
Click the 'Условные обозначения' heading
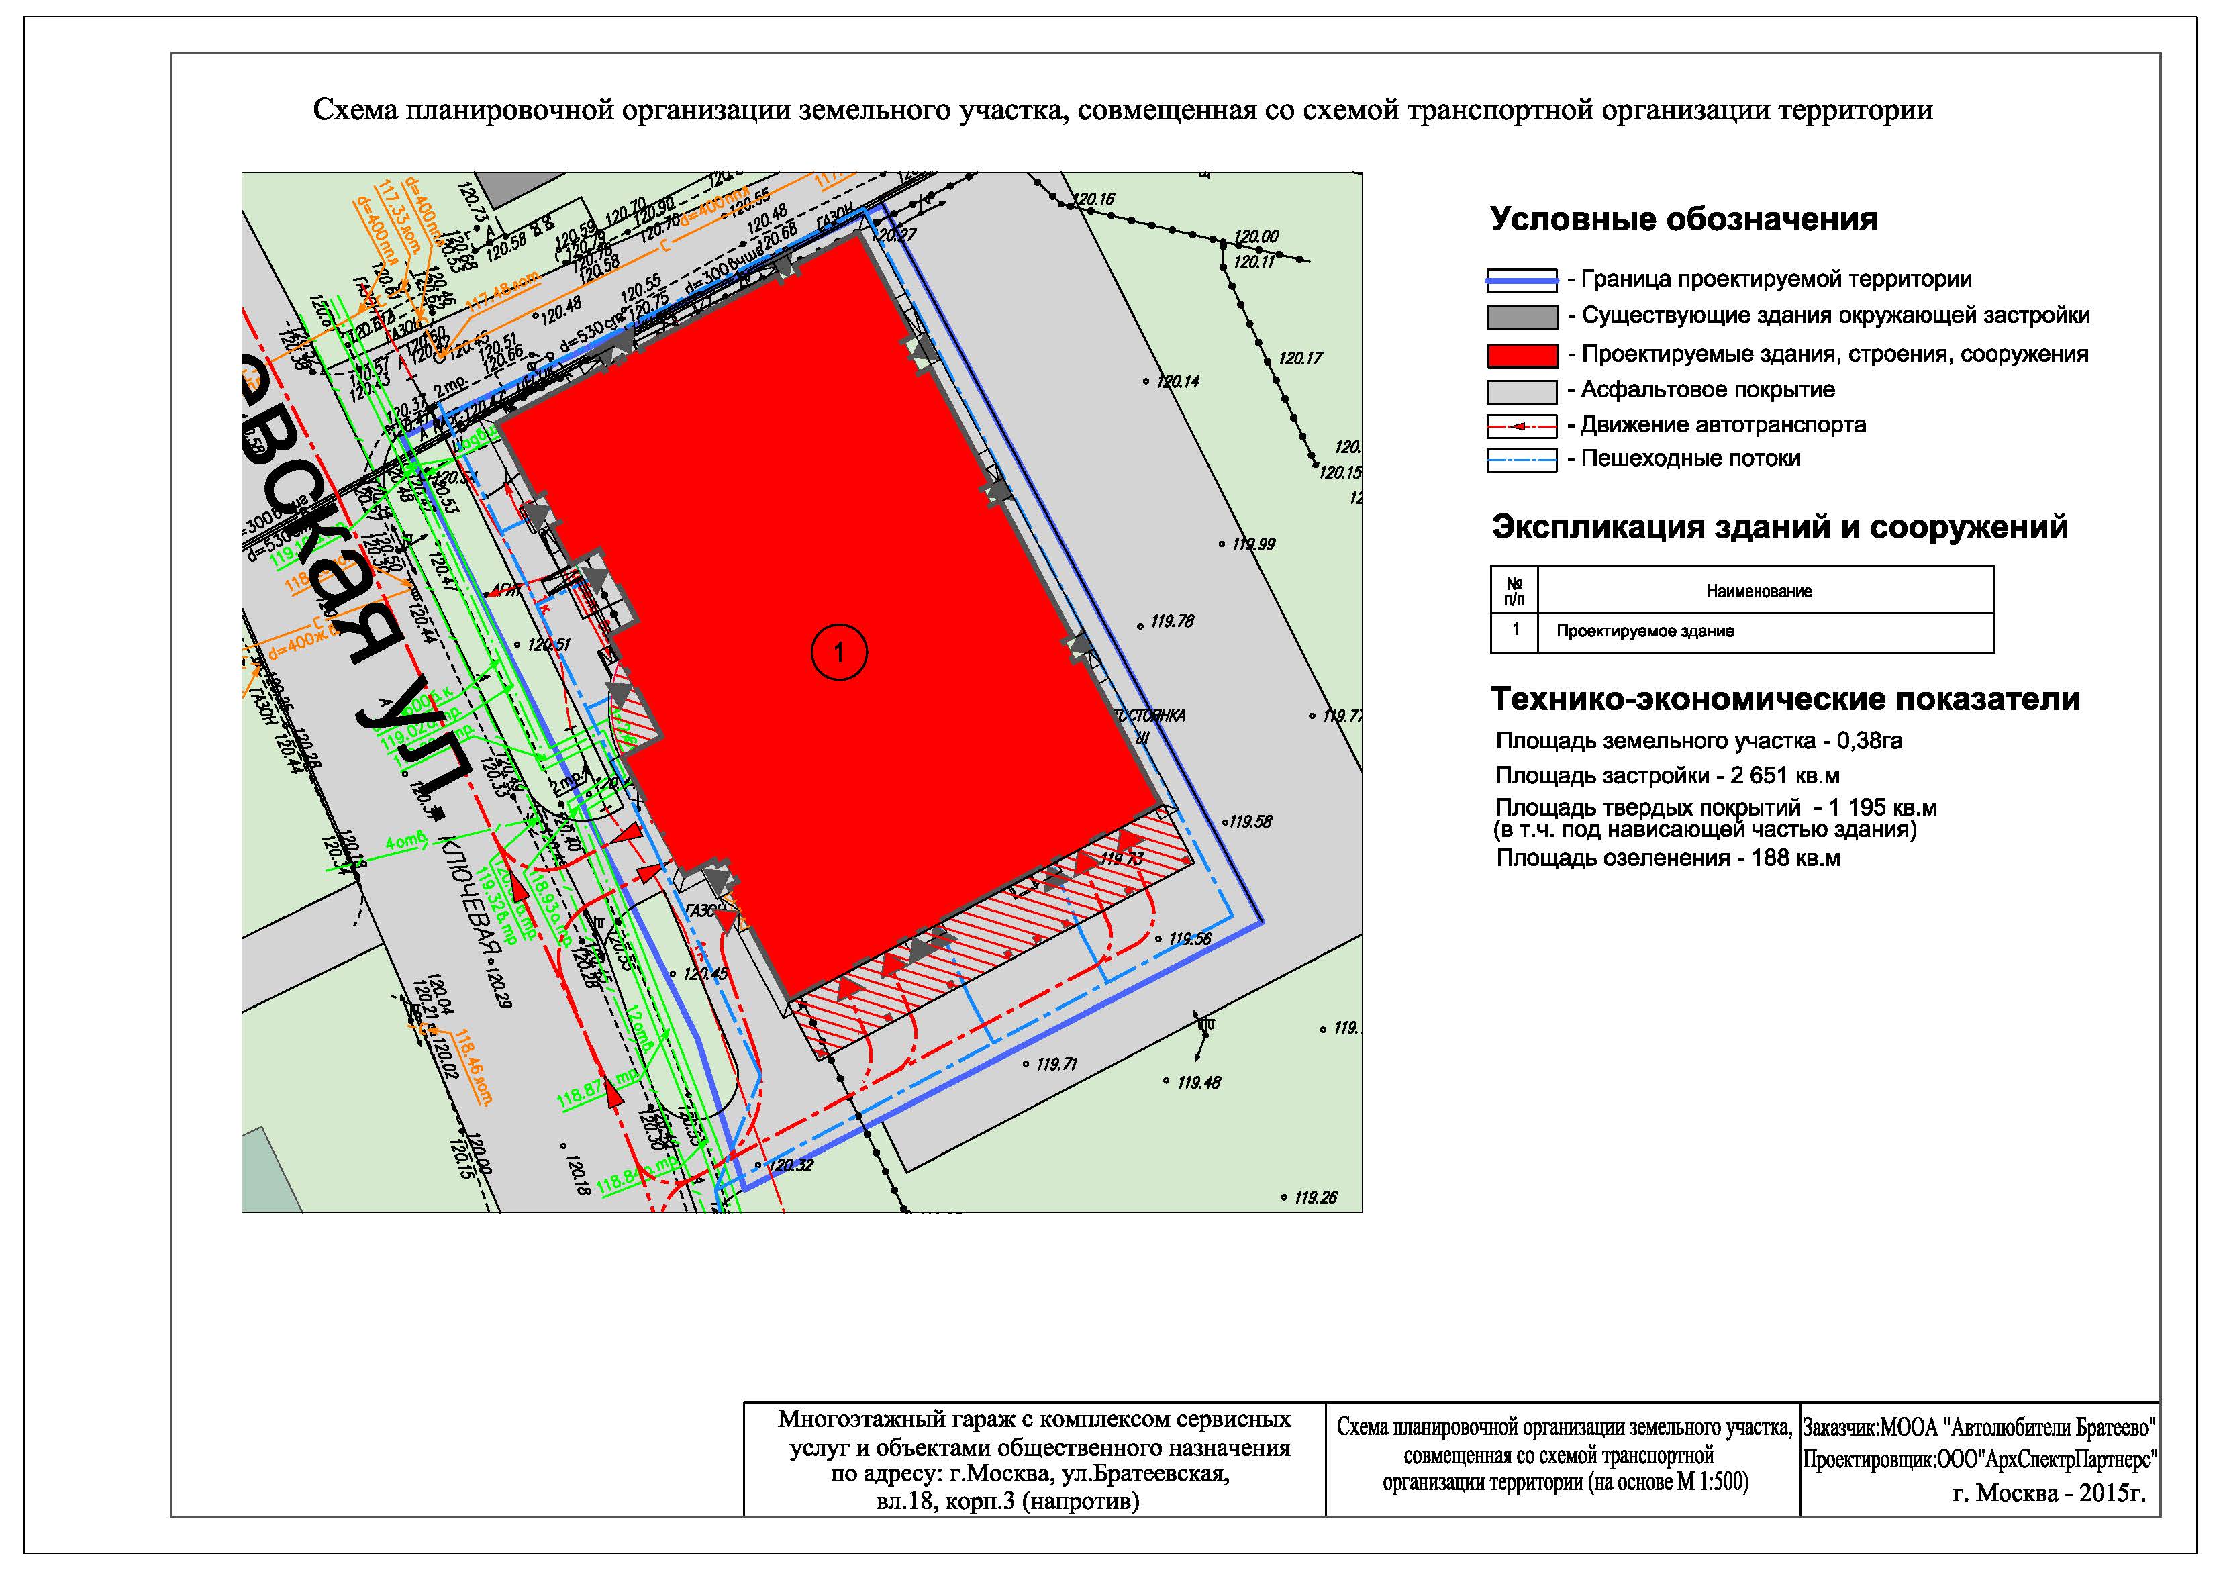1683,219
